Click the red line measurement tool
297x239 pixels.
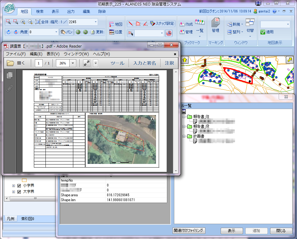click(x=130, y=23)
